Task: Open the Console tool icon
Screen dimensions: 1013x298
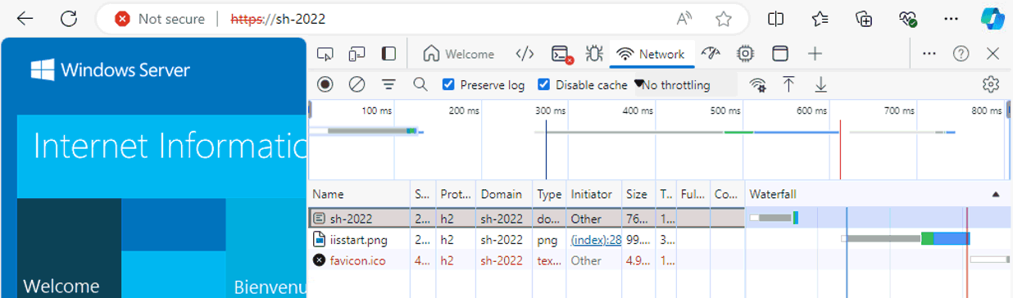Action: [562, 54]
